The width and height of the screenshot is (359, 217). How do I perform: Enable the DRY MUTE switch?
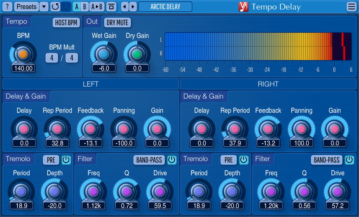pyautogui.click(x=117, y=23)
